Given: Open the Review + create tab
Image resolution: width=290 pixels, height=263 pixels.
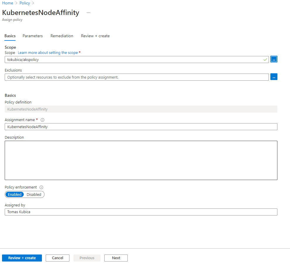Looking at the screenshot, I should 95,36.
